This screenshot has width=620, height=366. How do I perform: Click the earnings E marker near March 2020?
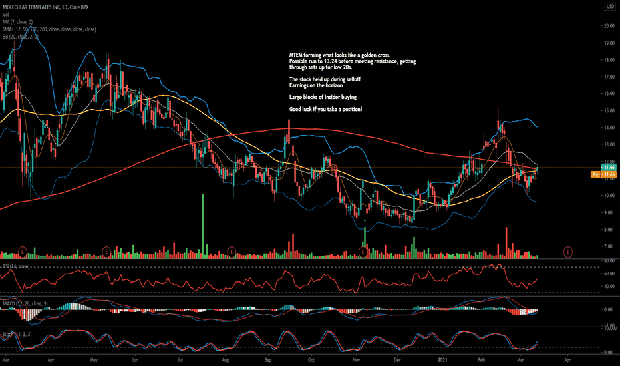coord(23,252)
